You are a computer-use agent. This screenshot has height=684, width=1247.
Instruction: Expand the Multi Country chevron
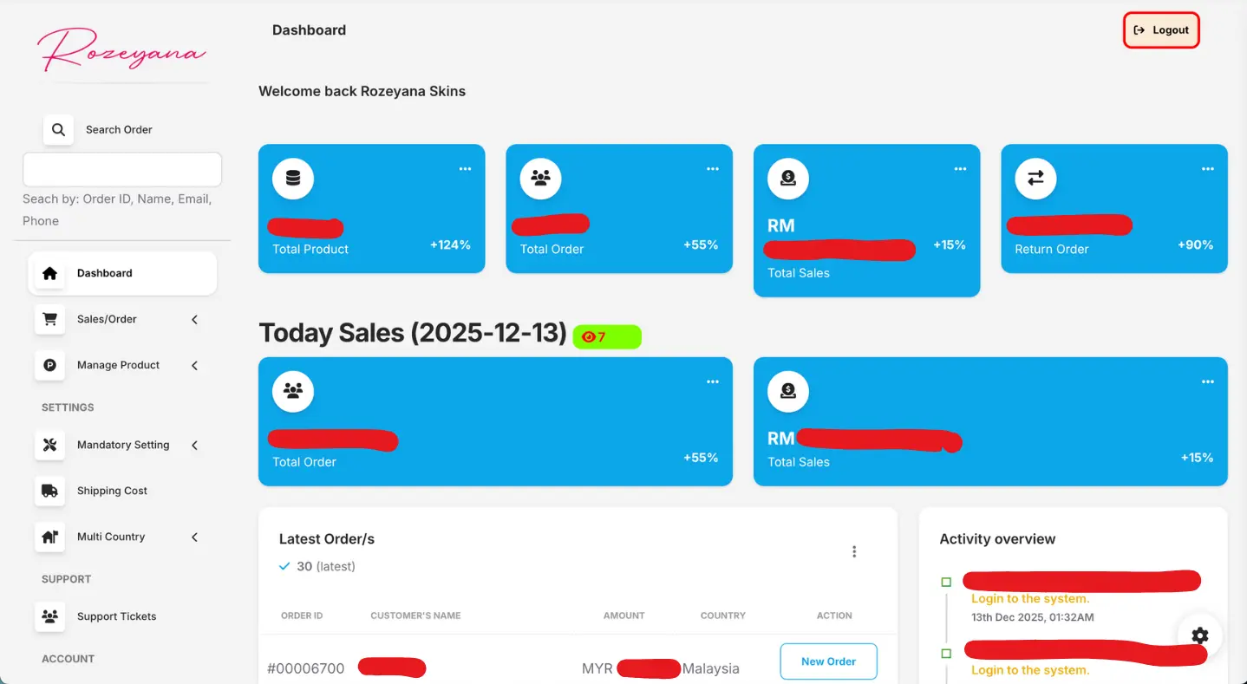click(194, 537)
